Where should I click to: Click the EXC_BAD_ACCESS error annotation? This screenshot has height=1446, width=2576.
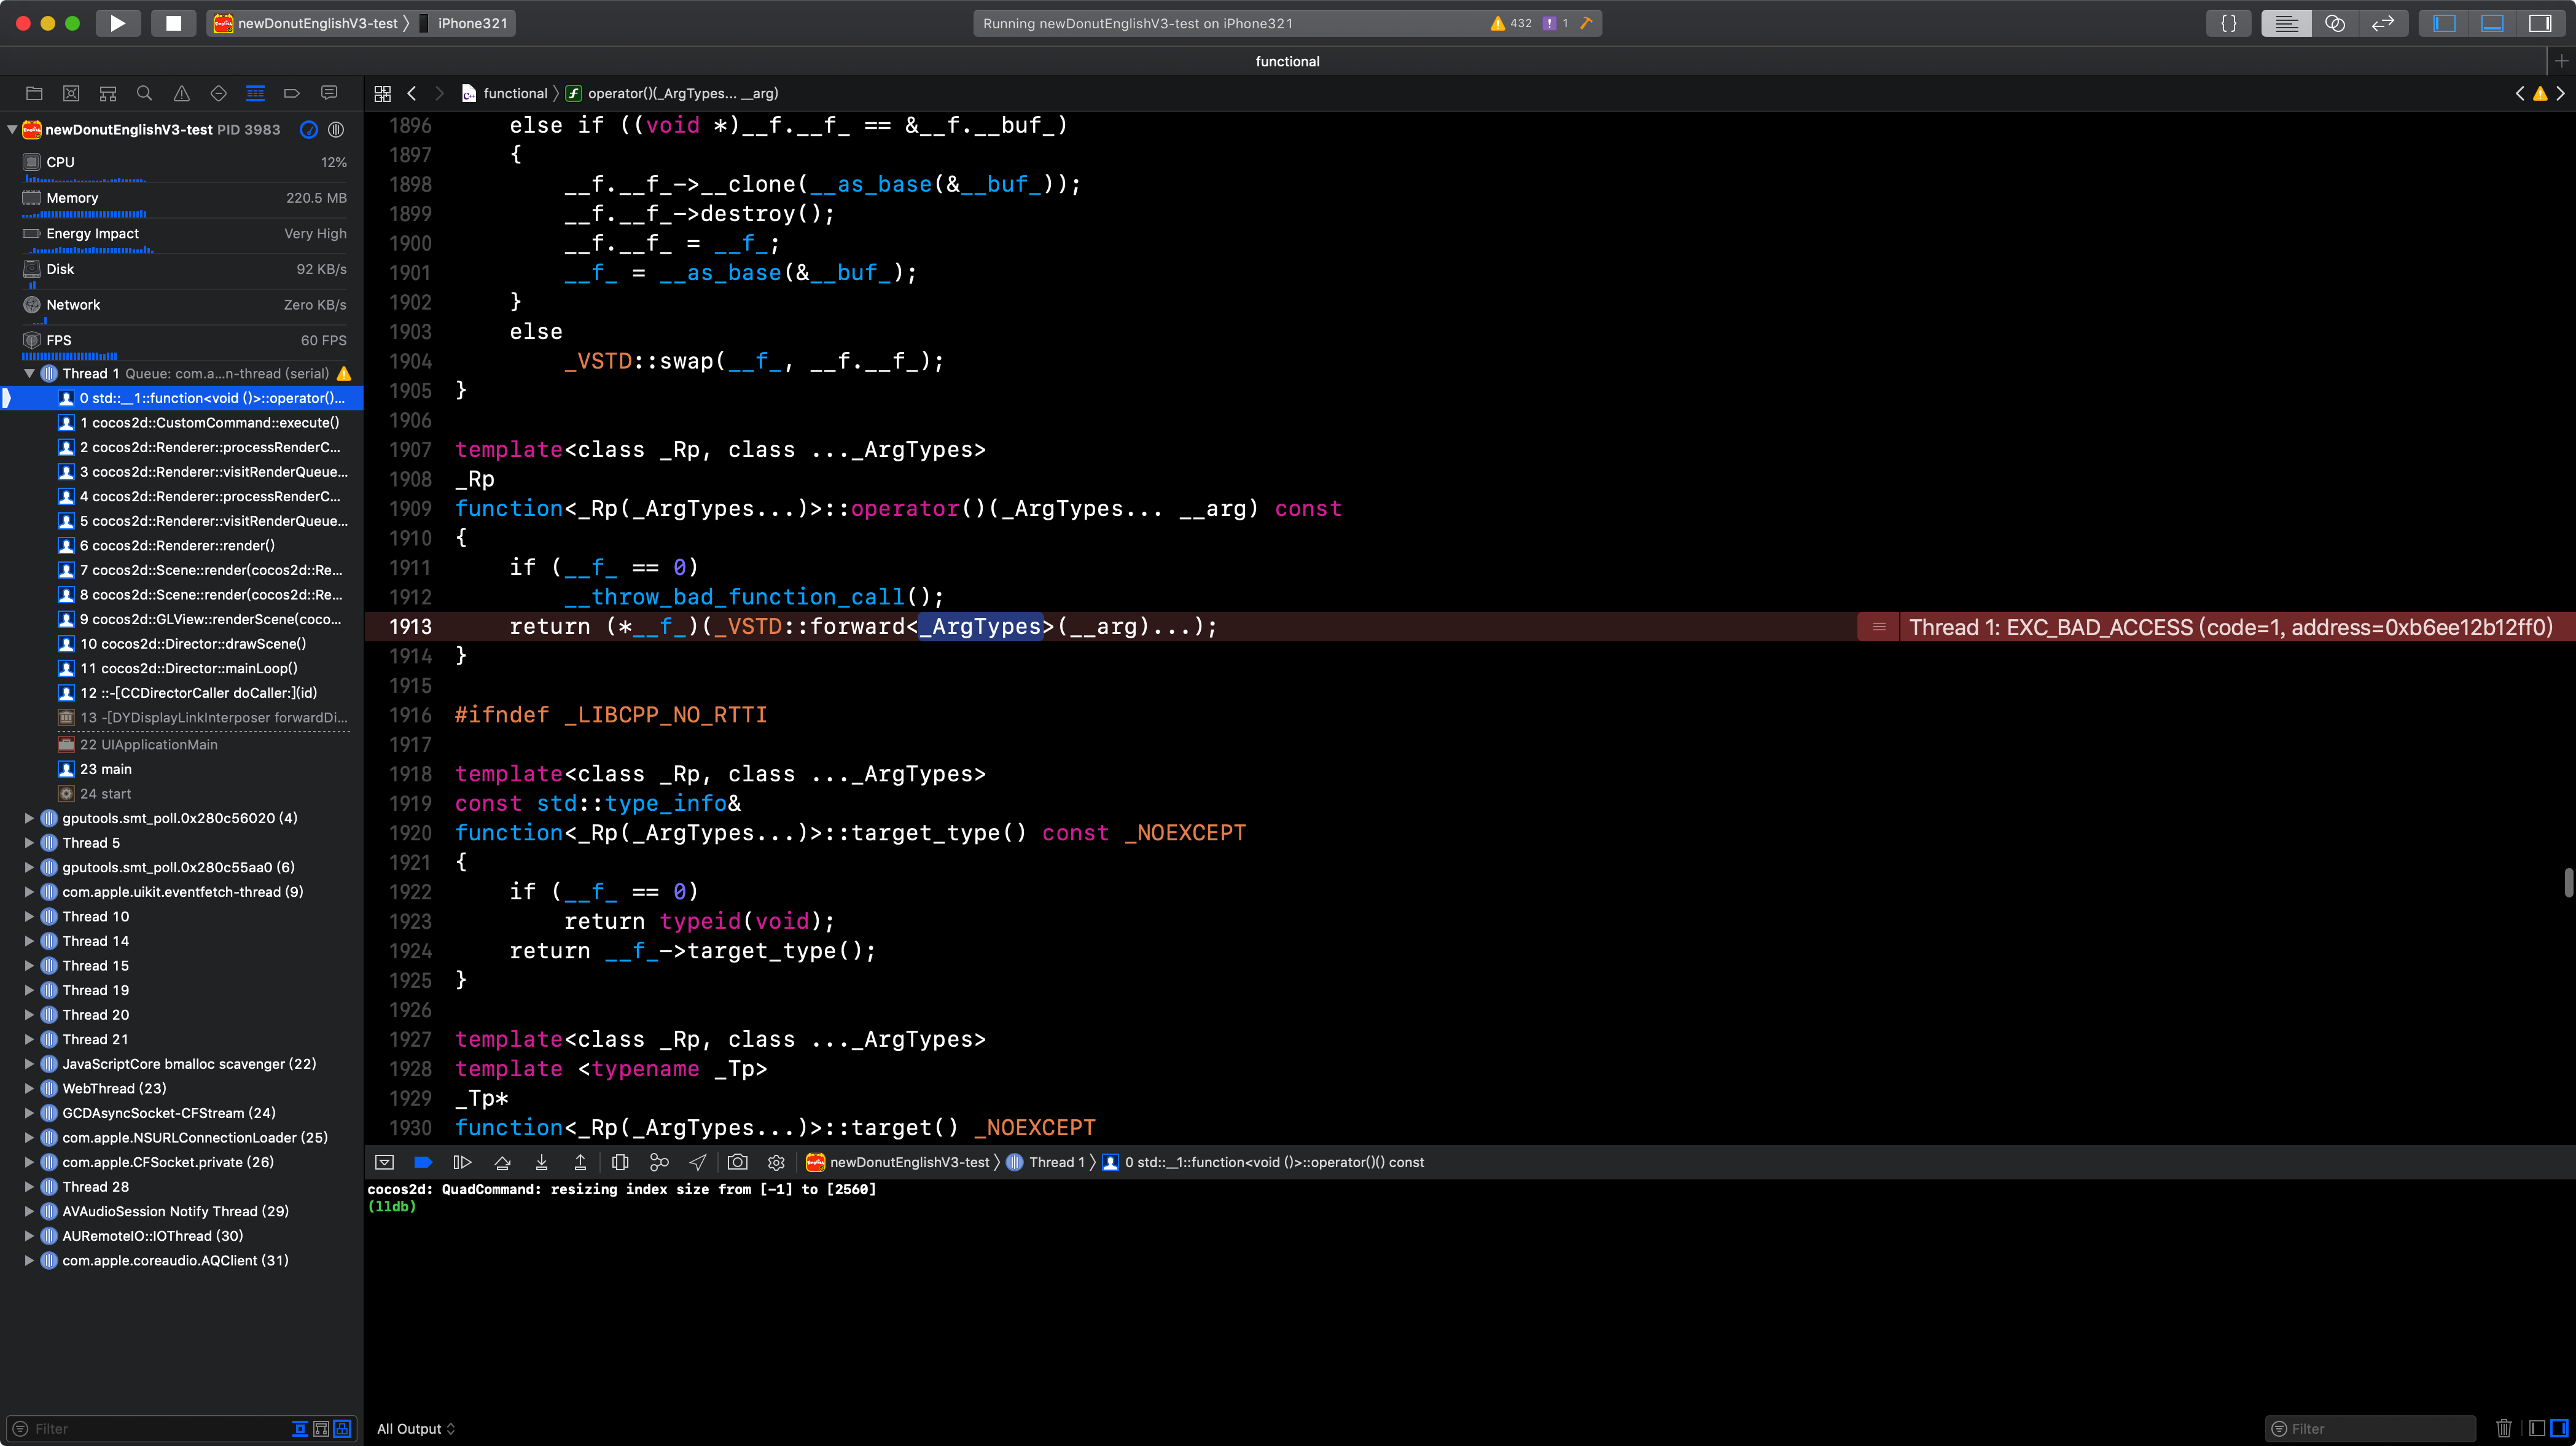coord(2229,627)
